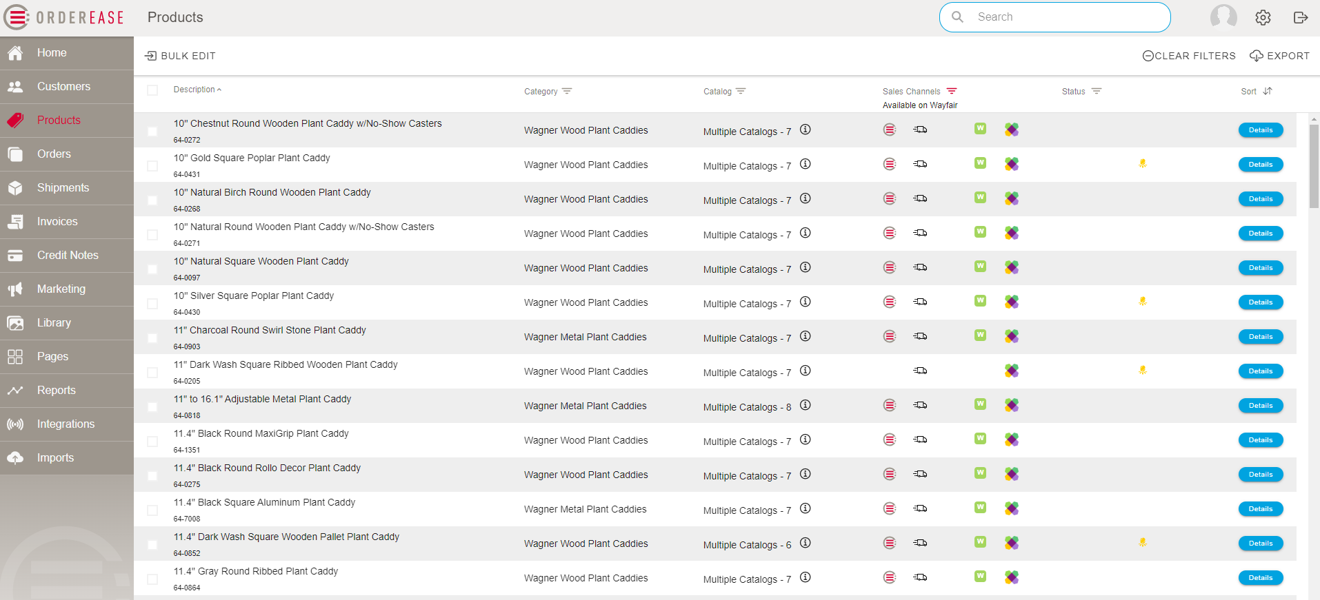Click Wayfair icon for 11" Charcoal Round Swirl Stone Plant Caddy

(x=1012, y=336)
